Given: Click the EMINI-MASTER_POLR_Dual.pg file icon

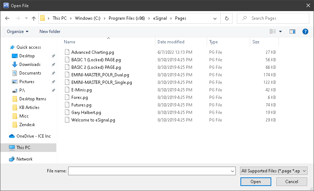Looking at the screenshot, I should (x=67, y=75).
